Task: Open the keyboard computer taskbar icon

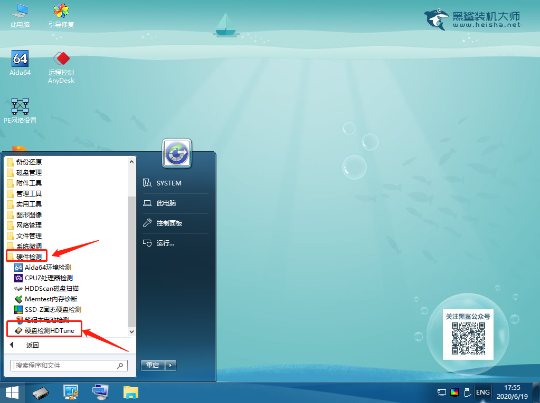Action: point(101,392)
